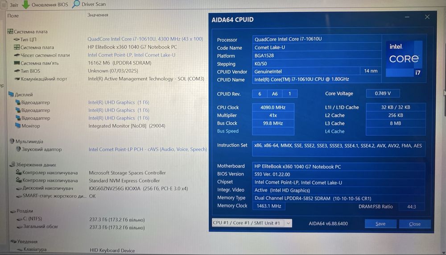Viewport: 446px width, 255px height.
Task: Select Microsoft Storage Spaces Controller row
Action: (127, 173)
